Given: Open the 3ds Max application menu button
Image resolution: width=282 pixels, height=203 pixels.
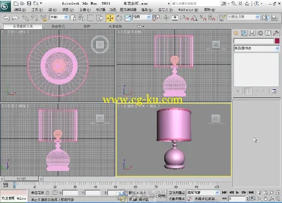Looking at the screenshot, I should [x=5, y=6].
